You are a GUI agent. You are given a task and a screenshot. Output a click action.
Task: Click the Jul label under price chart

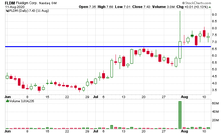[x=96, y=97]
